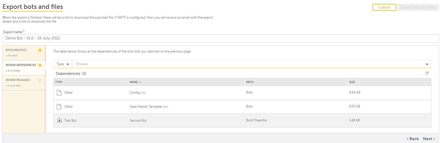Select the Second Bot row
This screenshot has width=443, height=143.
(242, 120)
